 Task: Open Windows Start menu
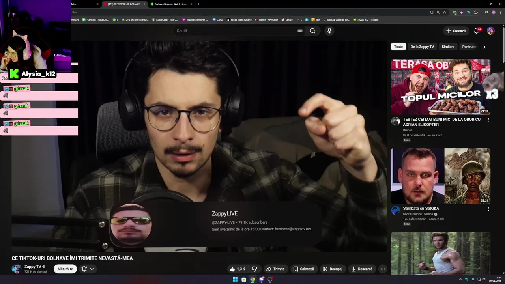click(235, 279)
